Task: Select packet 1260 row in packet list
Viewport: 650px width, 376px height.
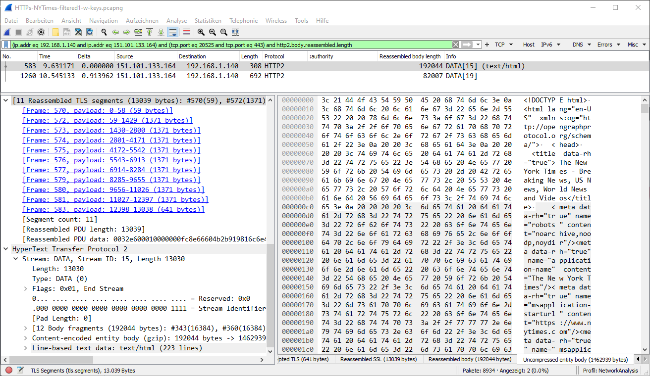Action: [x=325, y=76]
